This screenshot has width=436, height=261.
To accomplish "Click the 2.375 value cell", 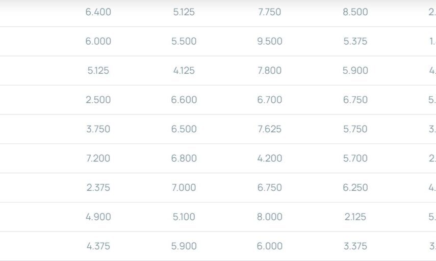I will click(98, 188).
